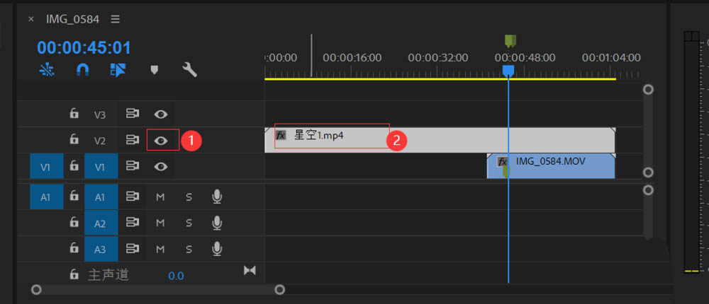The width and height of the screenshot is (709, 304).
Task: Toggle the V1 track lock
Action: click(x=74, y=166)
